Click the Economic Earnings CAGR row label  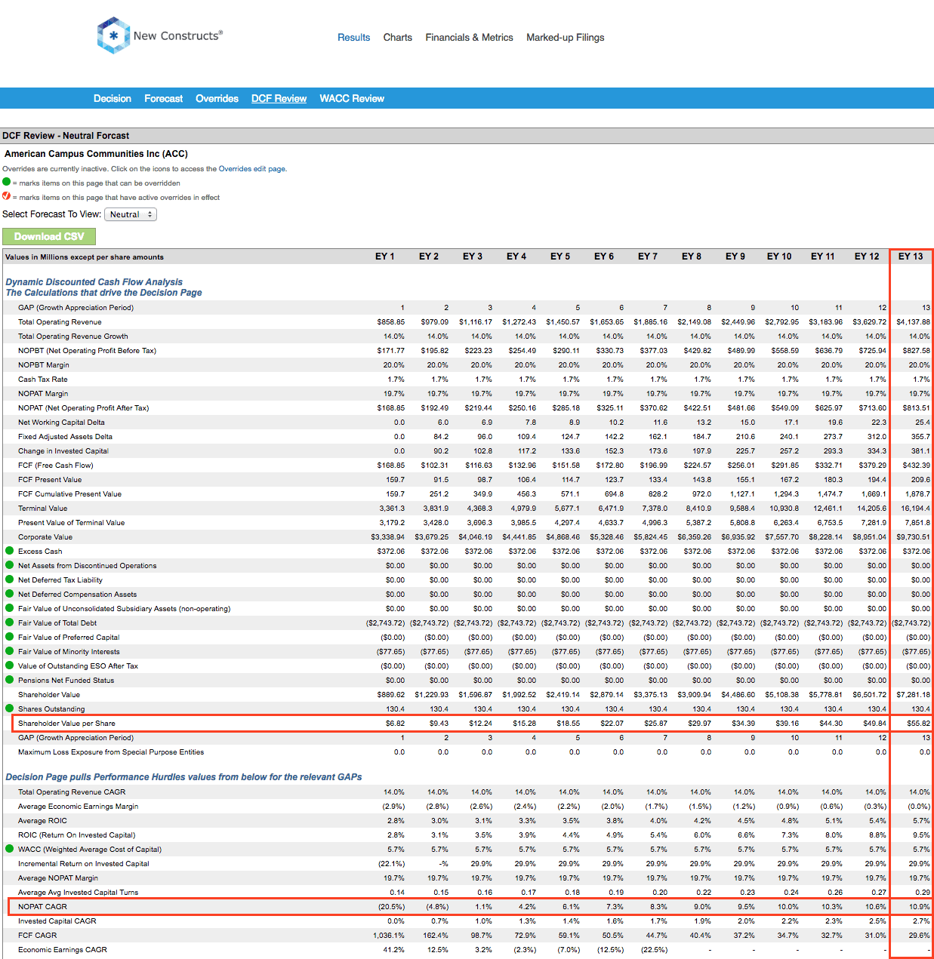[63, 950]
